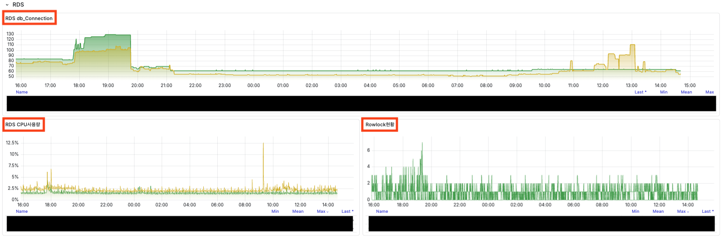722x239 pixels.
Task: Sort CPU사용량 legend by Name
Action: coord(22,211)
